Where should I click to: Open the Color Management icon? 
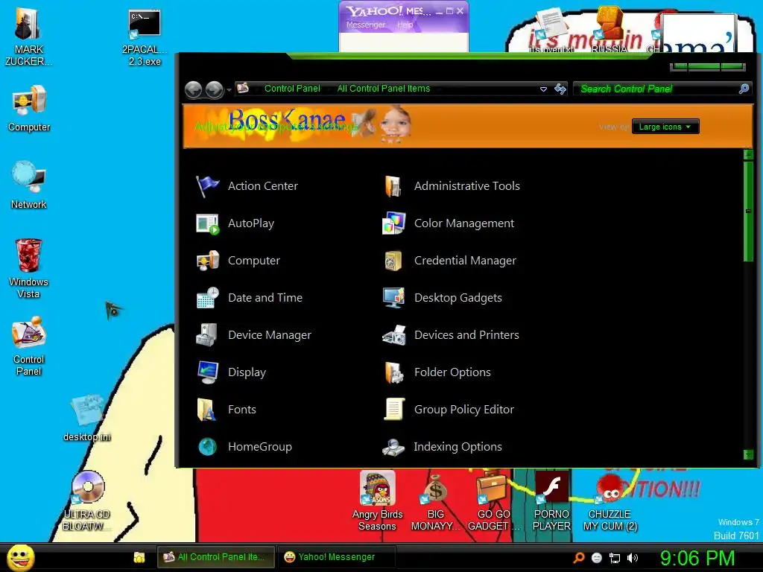point(393,223)
